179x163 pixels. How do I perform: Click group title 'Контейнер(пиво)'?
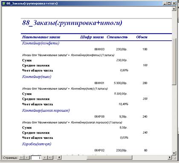point(37,77)
